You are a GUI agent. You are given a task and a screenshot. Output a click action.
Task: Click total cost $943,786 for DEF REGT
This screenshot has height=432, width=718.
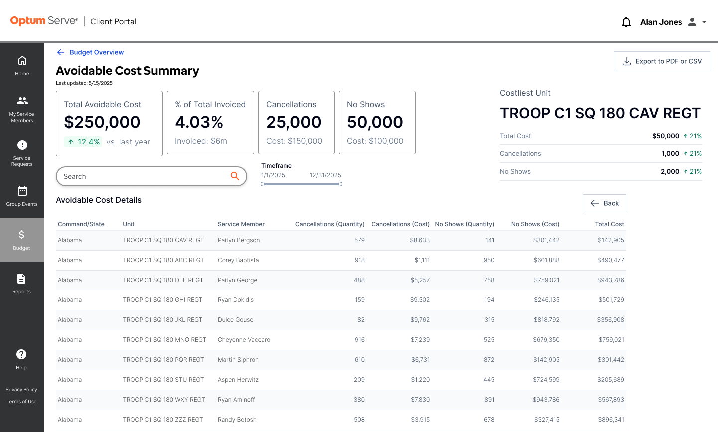pyautogui.click(x=611, y=280)
